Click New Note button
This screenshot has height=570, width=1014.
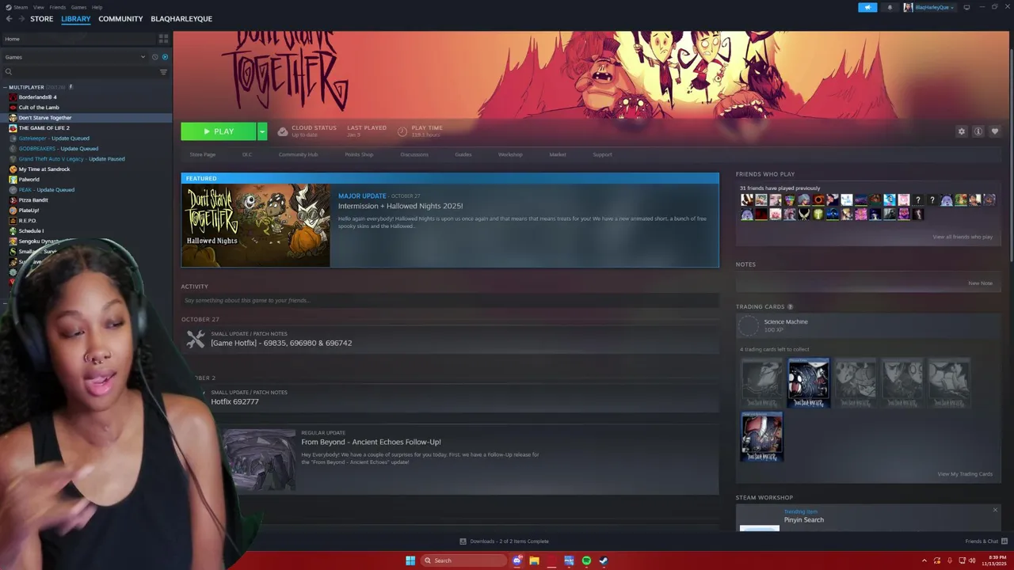[980, 283]
